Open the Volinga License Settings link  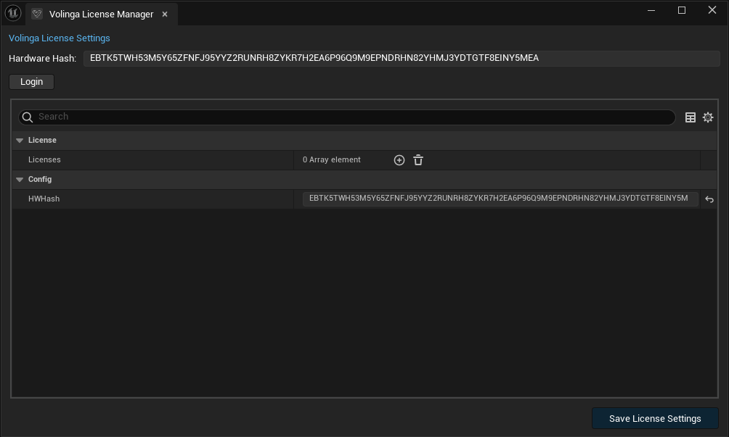(x=60, y=38)
